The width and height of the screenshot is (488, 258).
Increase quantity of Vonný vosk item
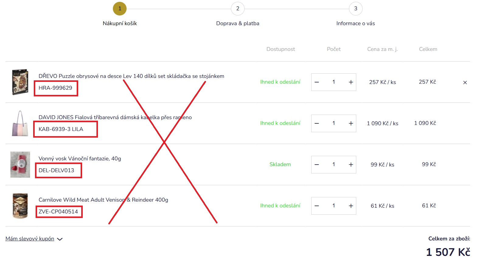point(351,165)
